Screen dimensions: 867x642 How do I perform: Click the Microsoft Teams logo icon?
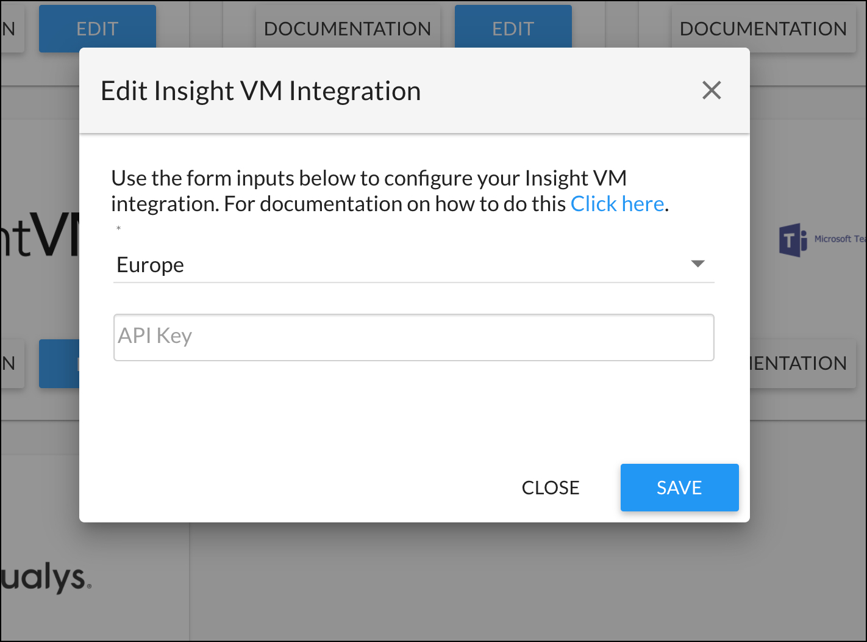pos(793,240)
